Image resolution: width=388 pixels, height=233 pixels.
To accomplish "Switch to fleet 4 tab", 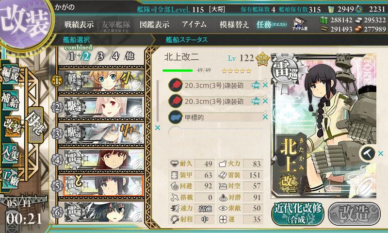I will [x=115, y=56].
